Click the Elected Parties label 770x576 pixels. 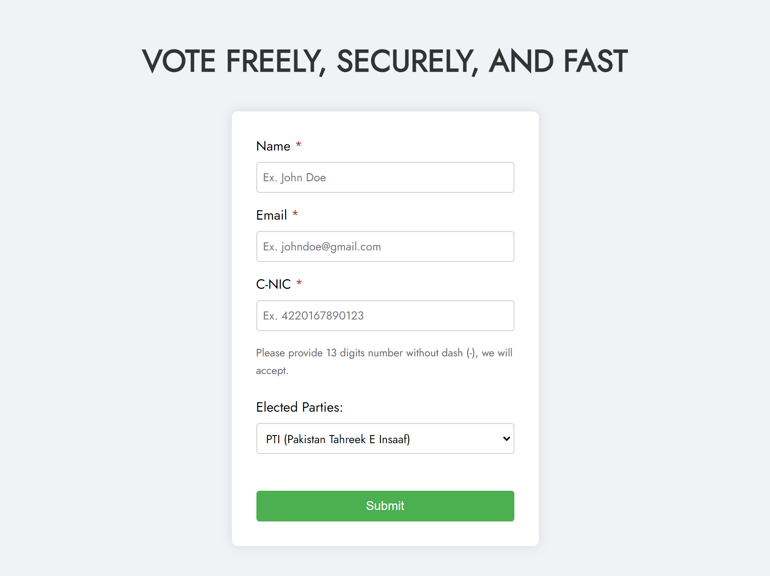(299, 407)
